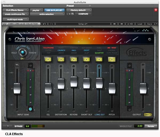Select QUARTER long delay mode
The height and width of the screenshot is (137, 160).
tap(99, 53)
